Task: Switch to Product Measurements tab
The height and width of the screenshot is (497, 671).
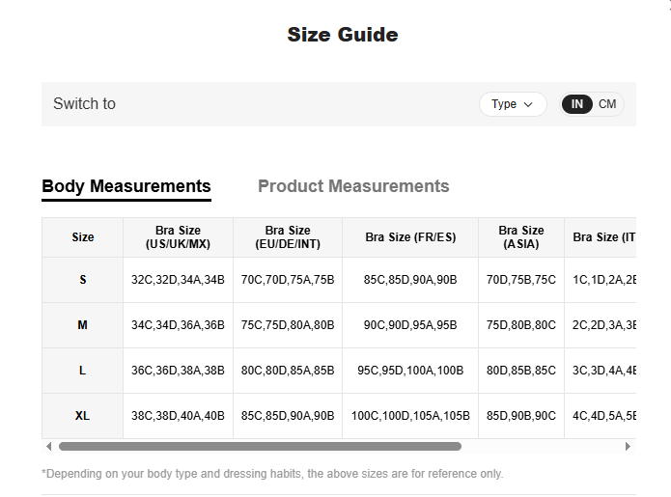Action: (353, 186)
